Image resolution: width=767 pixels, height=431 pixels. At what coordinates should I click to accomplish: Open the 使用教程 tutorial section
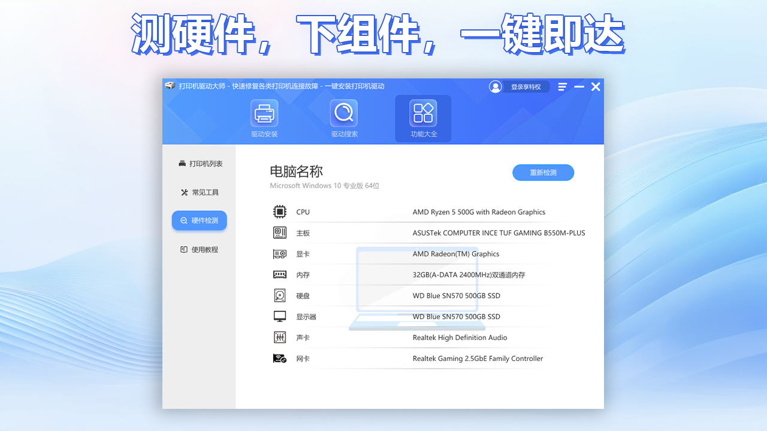click(x=199, y=249)
